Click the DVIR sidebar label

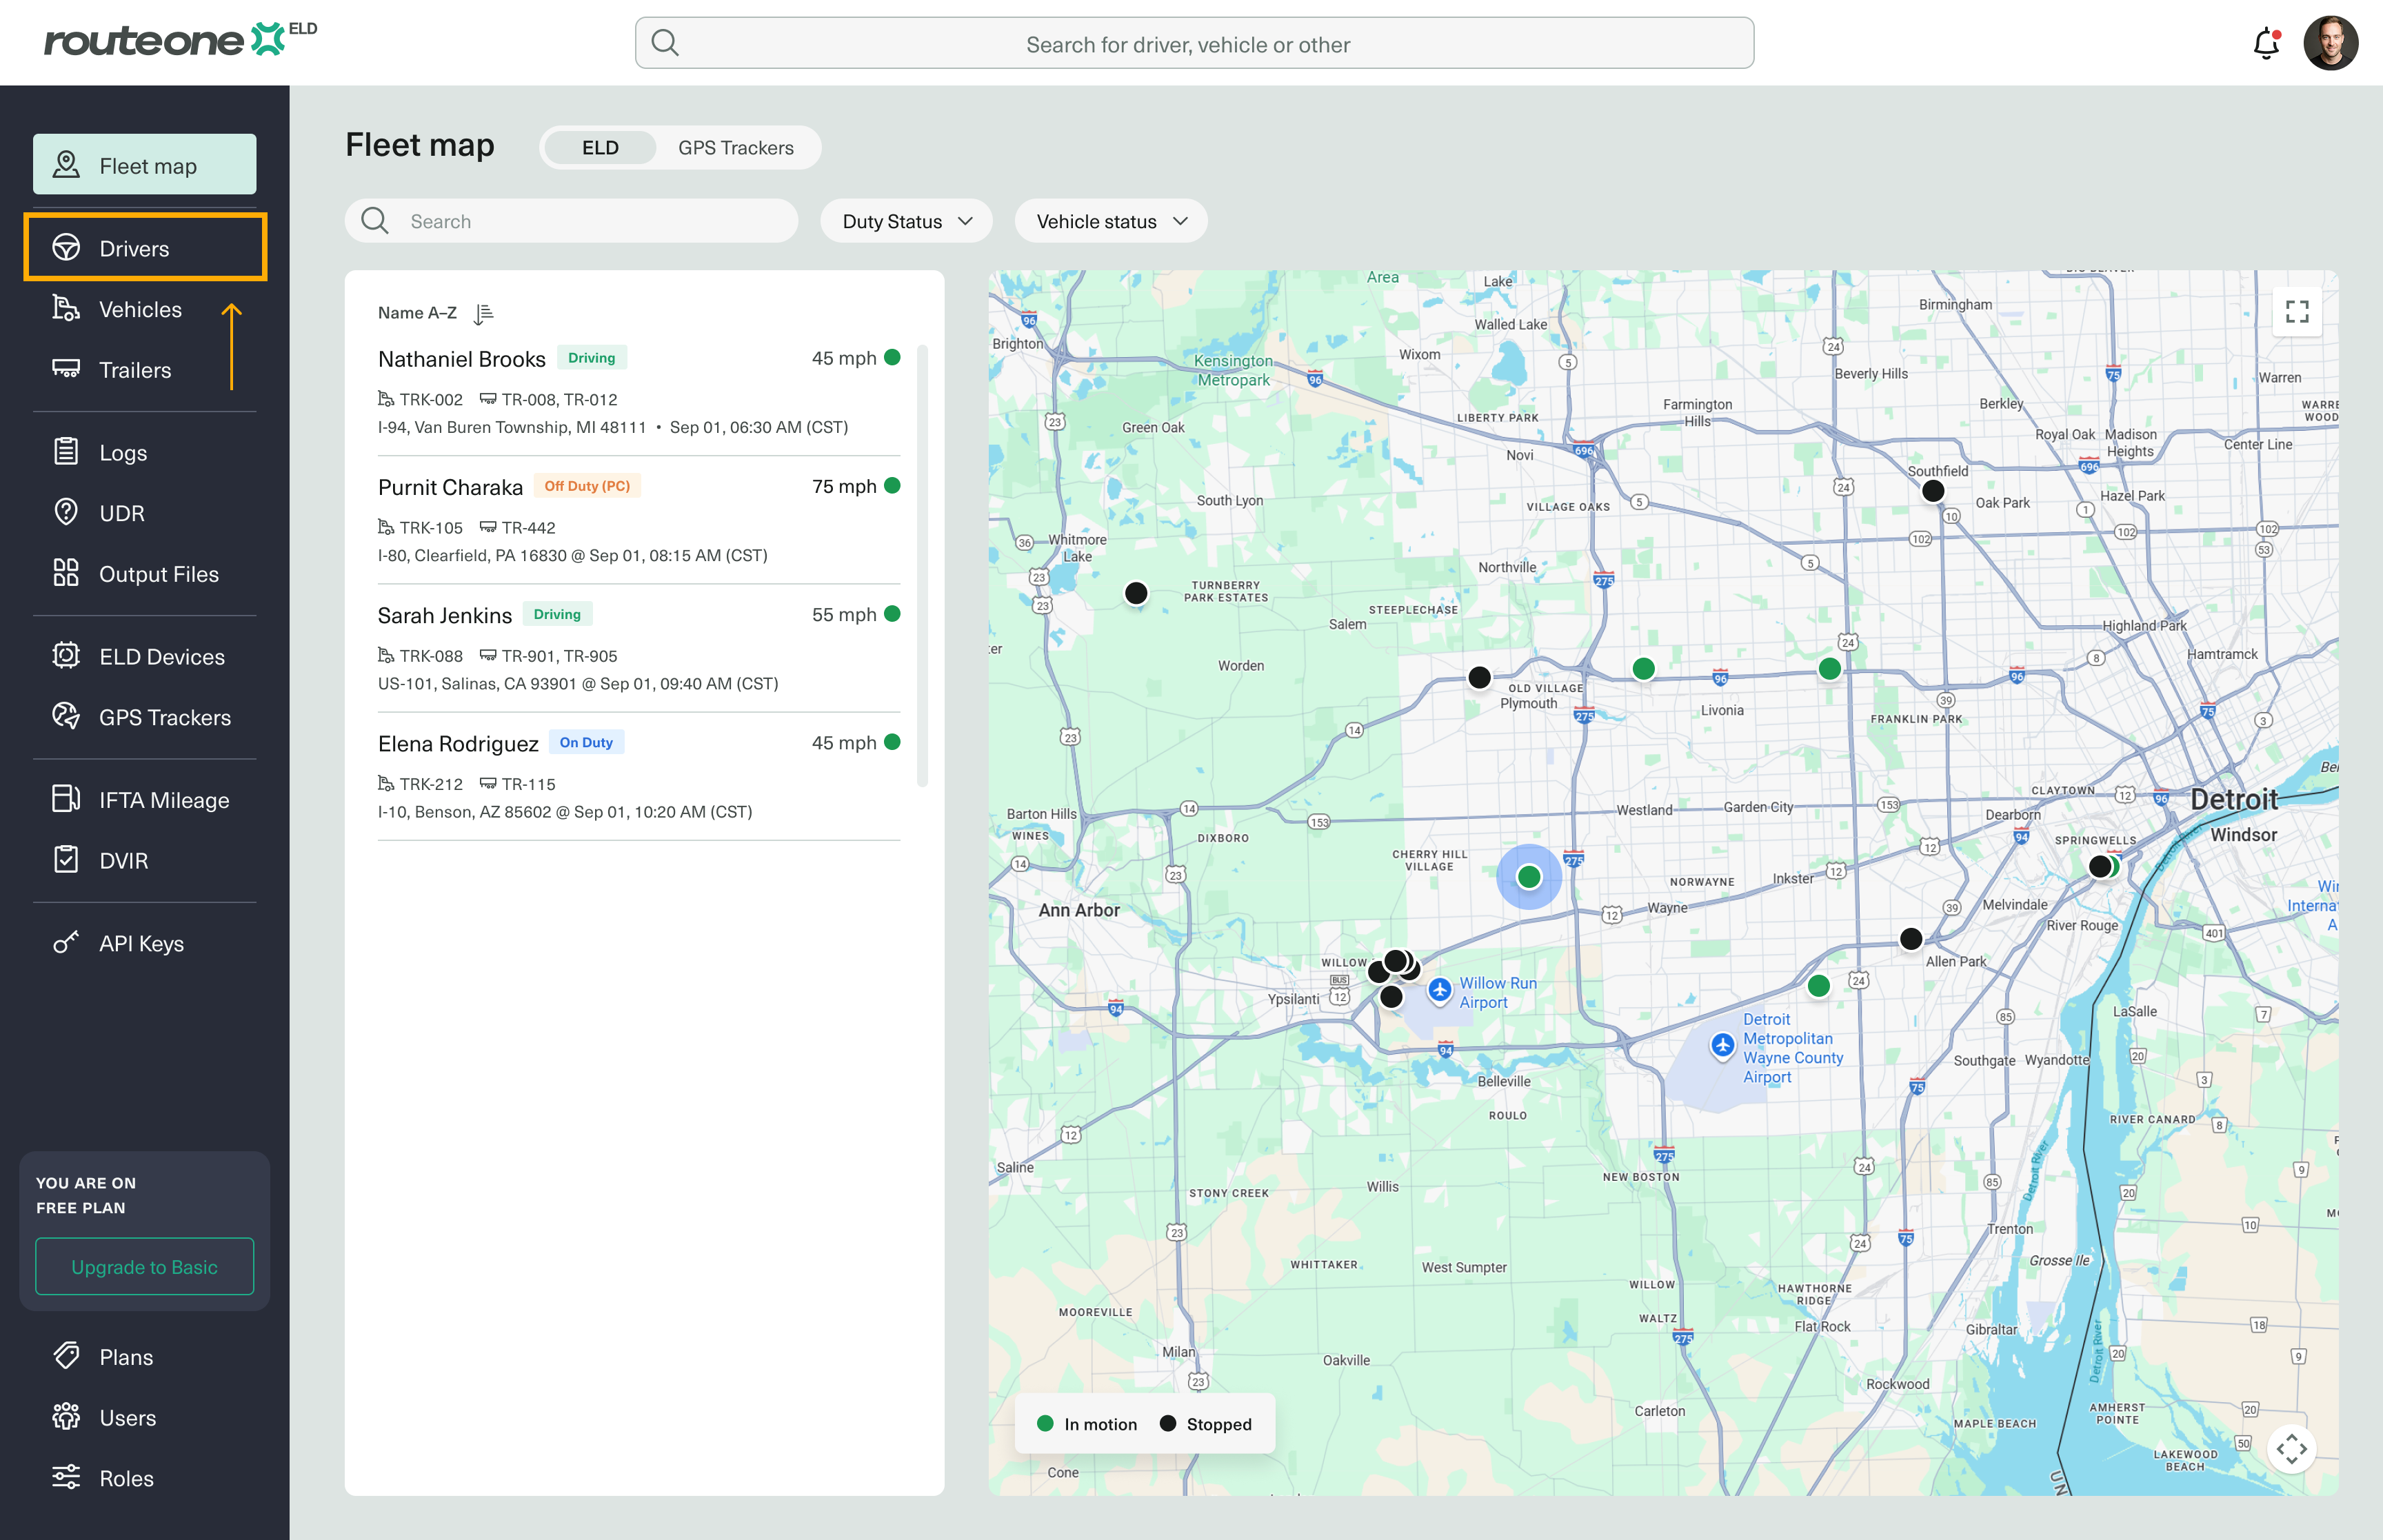pyautogui.click(x=123, y=861)
